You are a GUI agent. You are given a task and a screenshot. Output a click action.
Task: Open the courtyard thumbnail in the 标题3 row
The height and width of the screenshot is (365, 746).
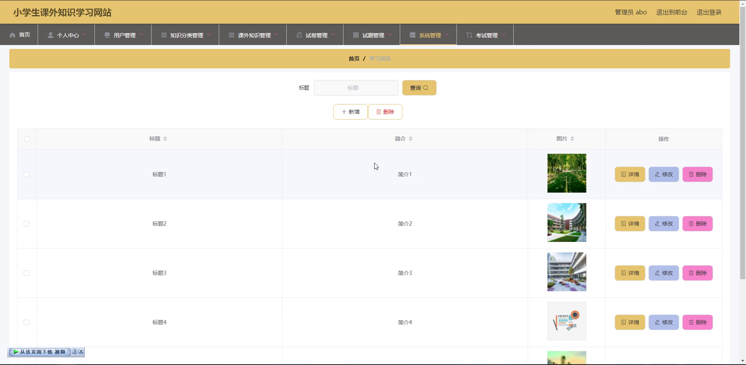point(567,272)
